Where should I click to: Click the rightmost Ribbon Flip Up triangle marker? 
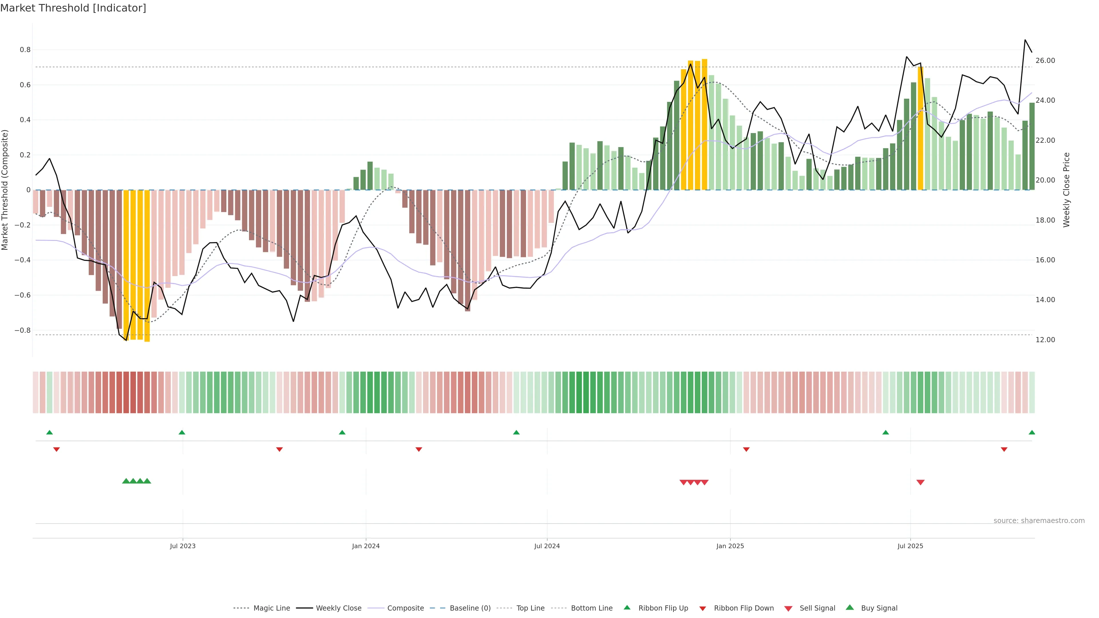click(x=1031, y=433)
